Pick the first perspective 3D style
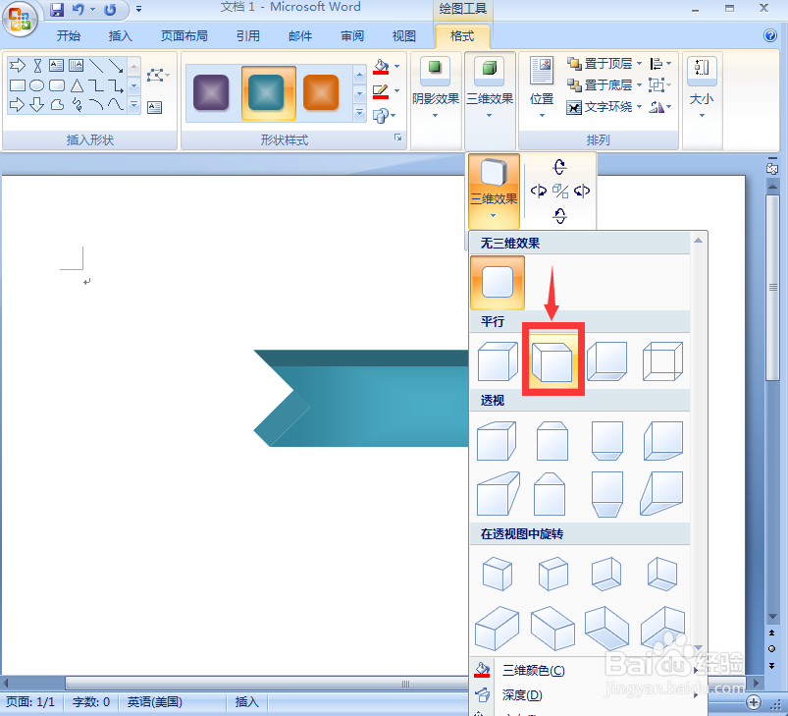The image size is (788, 716). click(497, 440)
